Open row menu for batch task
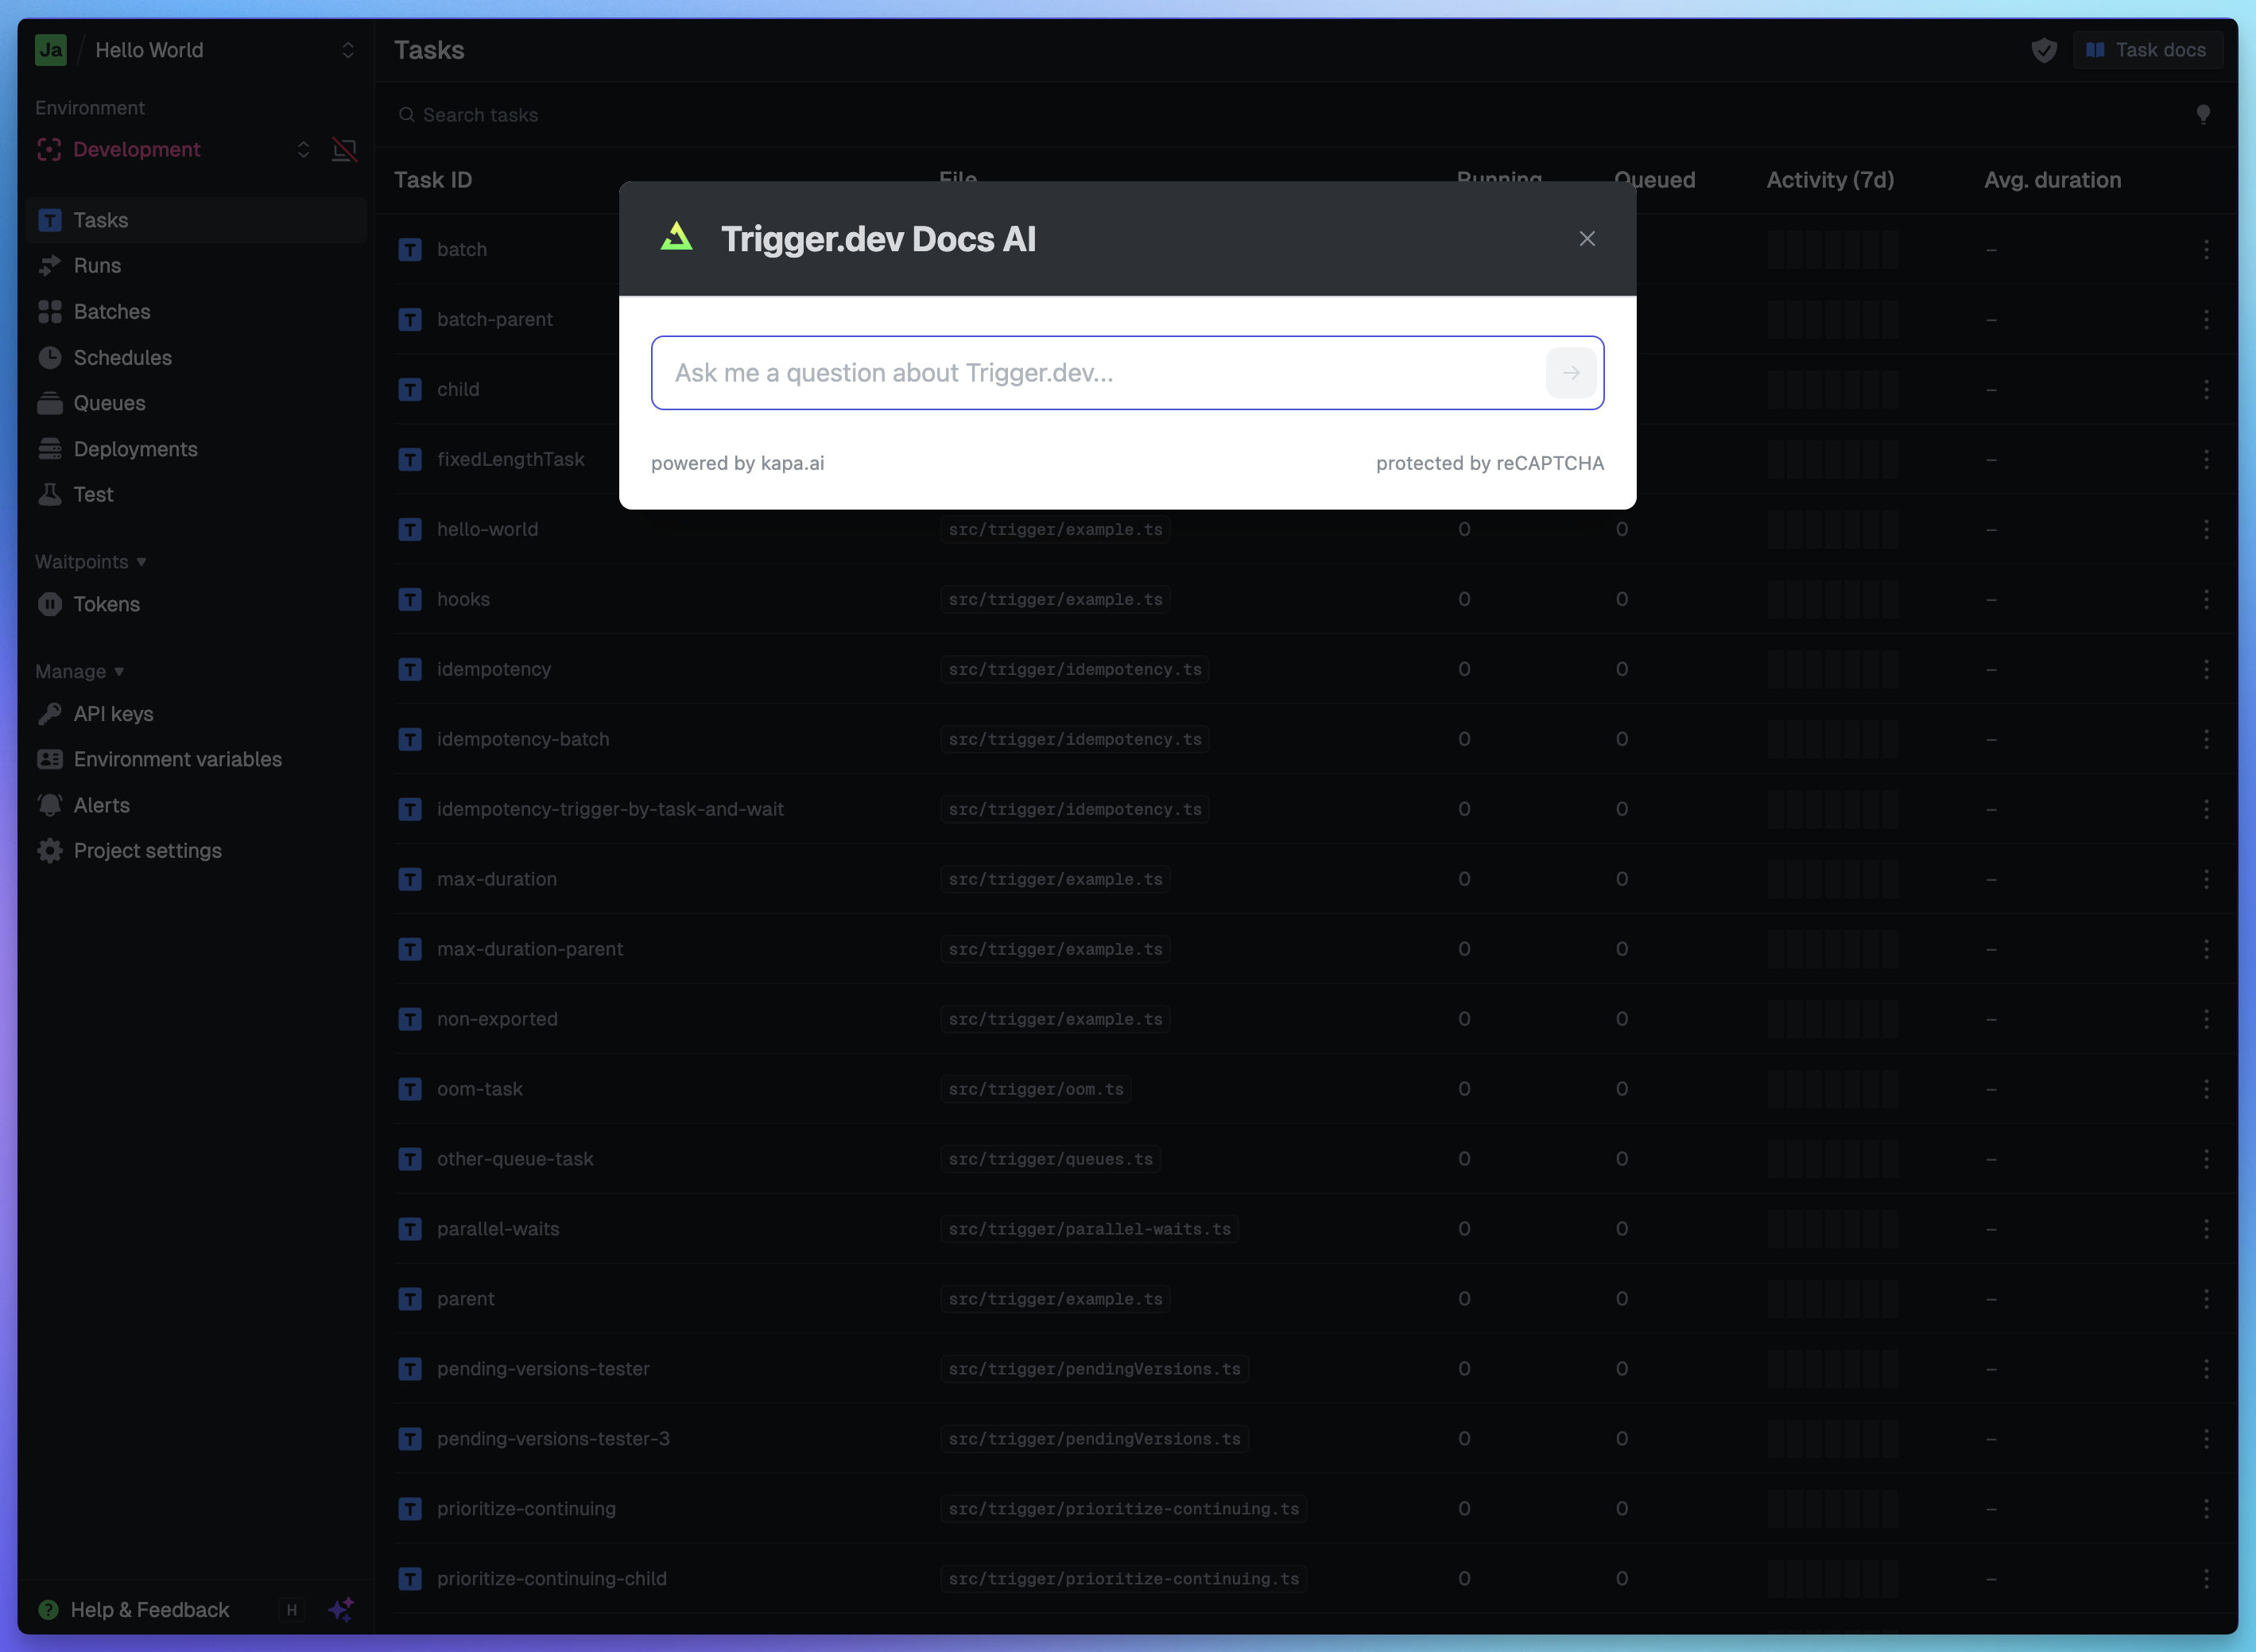Viewport: 2256px width, 1652px height. tap(2206, 249)
